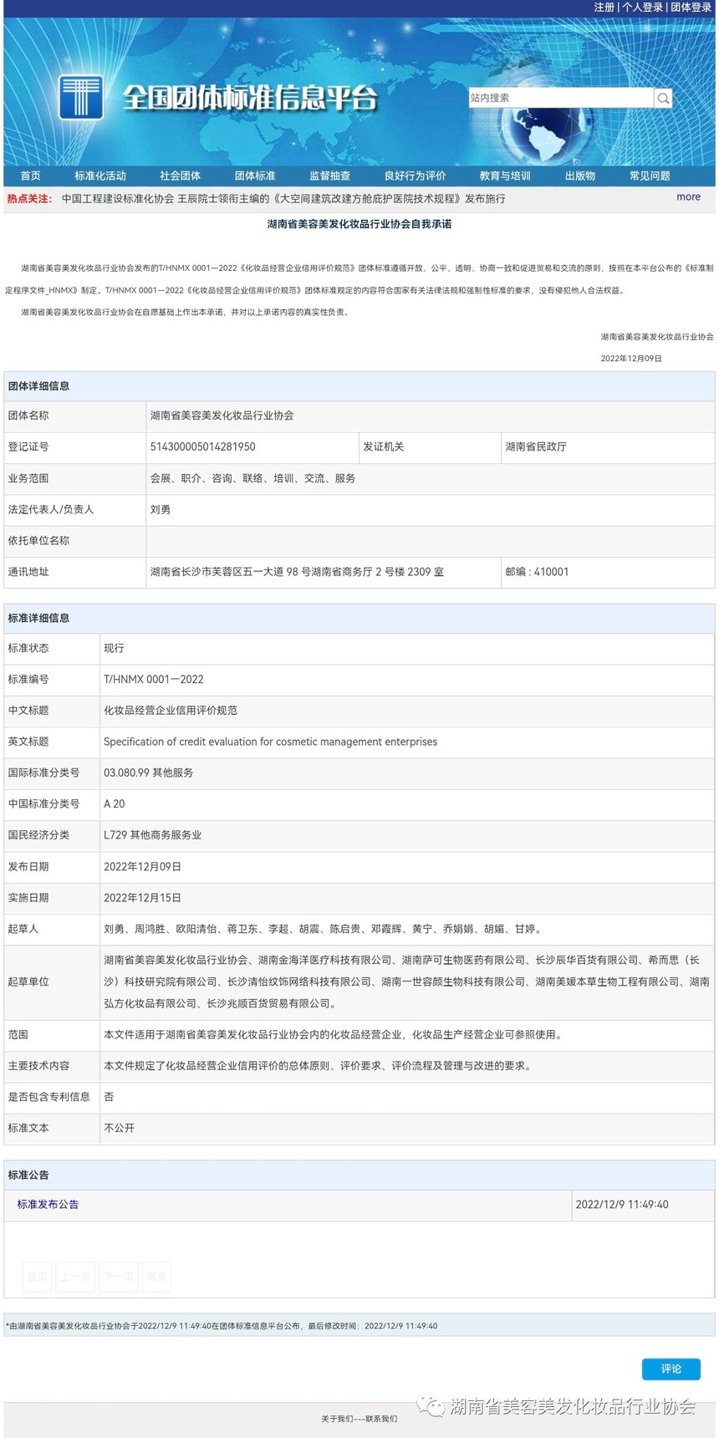Open the 出版物 menu

(x=580, y=176)
